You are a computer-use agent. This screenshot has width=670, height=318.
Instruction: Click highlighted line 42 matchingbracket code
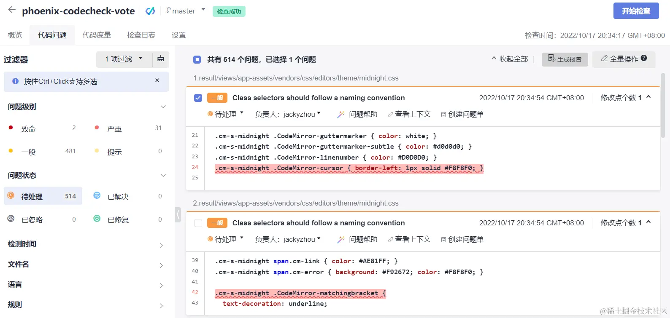click(300, 293)
